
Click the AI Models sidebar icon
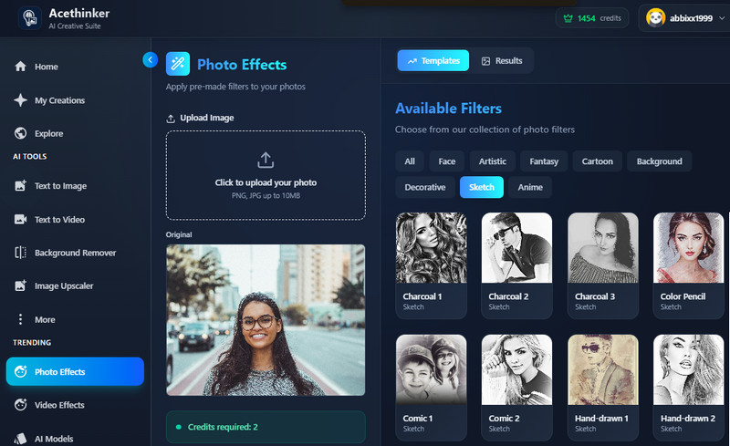point(20,439)
